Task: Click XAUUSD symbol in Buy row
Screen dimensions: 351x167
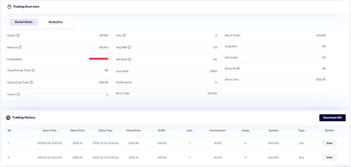Action: (x=273, y=158)
